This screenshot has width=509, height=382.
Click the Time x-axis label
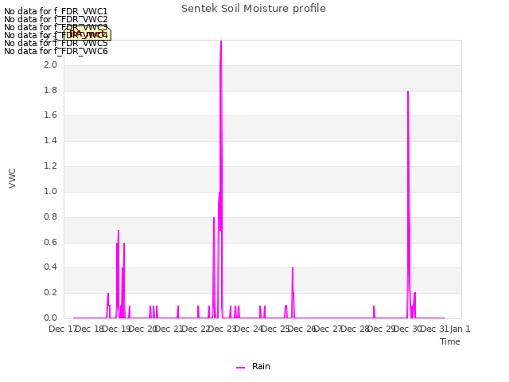pos(450,341)
